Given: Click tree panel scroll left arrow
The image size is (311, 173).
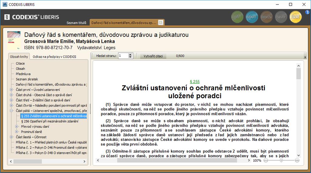Looking at the screenshot, I should point(11,161).
